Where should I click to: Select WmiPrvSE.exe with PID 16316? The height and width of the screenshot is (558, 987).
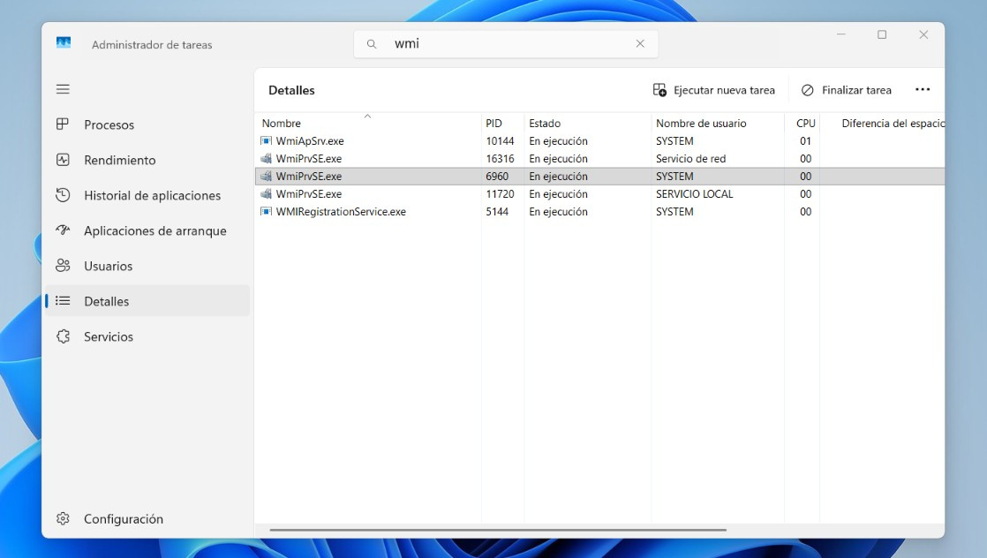tap(599, 159)
